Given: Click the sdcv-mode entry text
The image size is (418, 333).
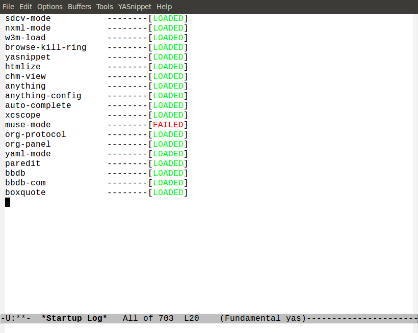Looking at the screenshot, I should tap(28, 18).
